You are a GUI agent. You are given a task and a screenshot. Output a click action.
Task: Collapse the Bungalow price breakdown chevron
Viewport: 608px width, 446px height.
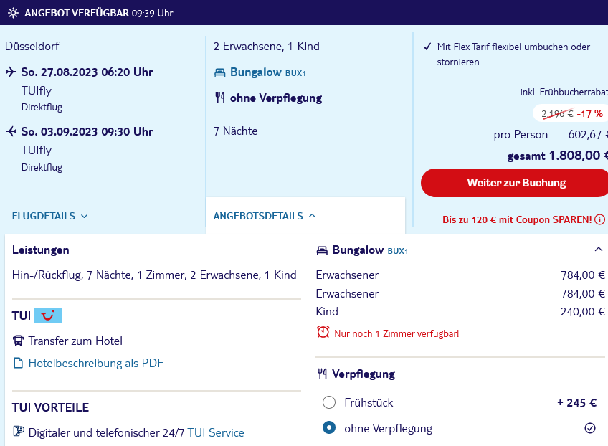coord(598,250)
